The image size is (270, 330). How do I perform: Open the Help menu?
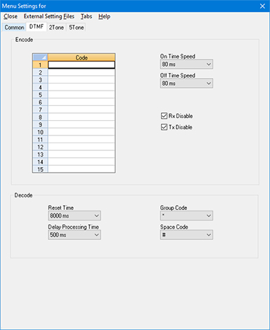(104, 16)
